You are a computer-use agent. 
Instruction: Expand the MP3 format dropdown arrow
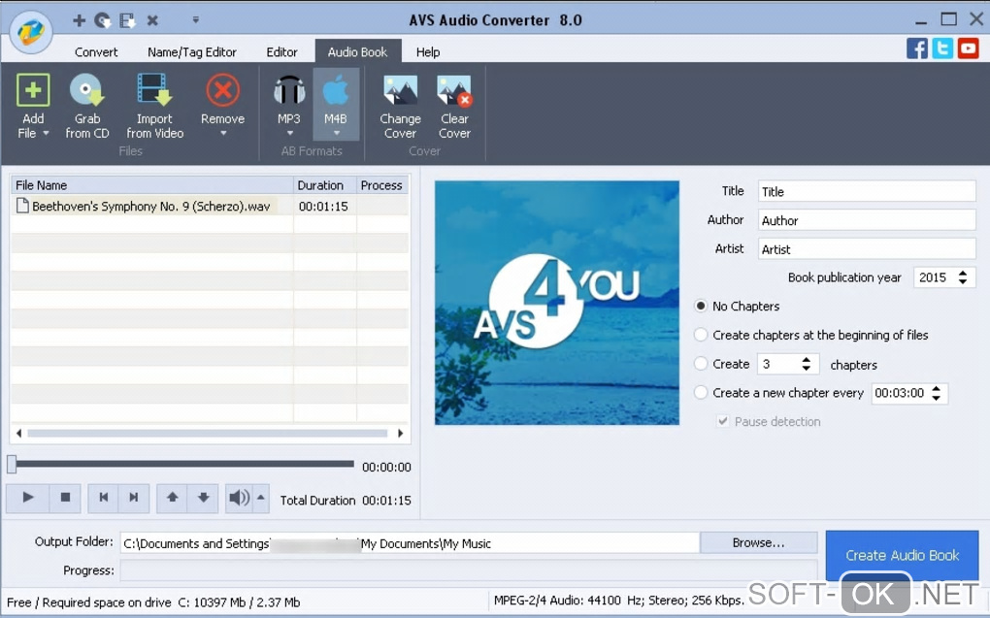click(x=290, y=133)
